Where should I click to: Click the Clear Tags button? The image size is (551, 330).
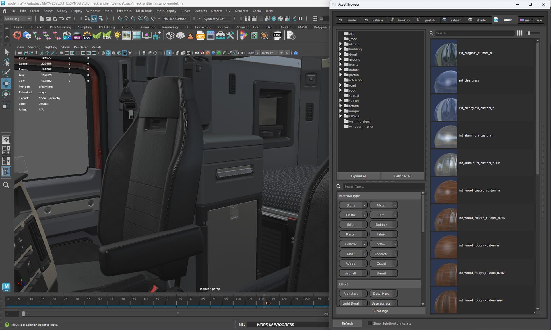(381, 311)
